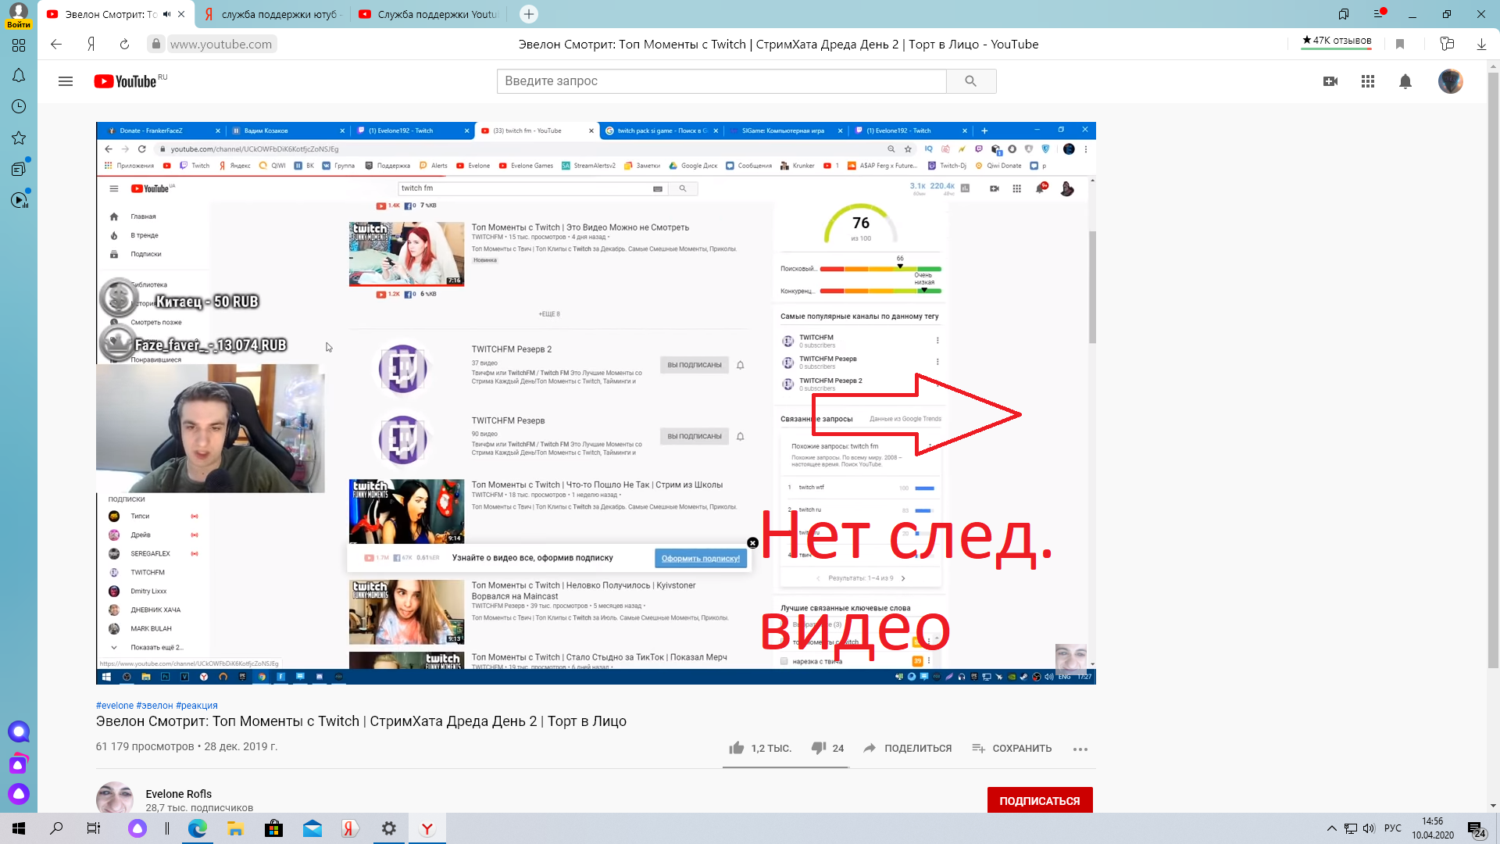Toggle РУС keyboard language indicator

pyautogui.click(x=1392, y=828)
